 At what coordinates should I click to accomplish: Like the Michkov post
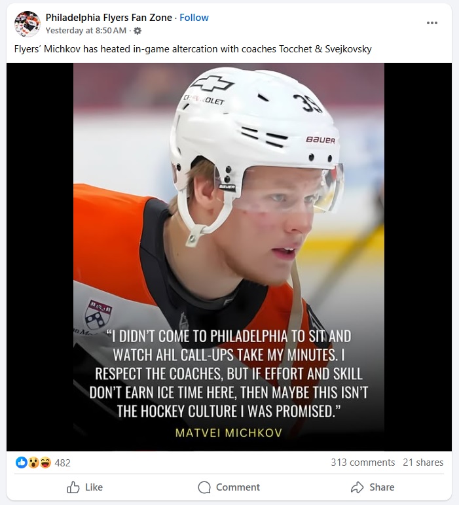84,487
